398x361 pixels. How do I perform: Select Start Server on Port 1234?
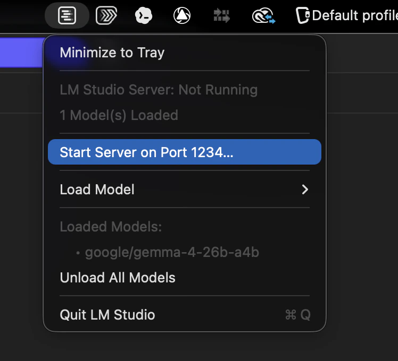[185, 152]
